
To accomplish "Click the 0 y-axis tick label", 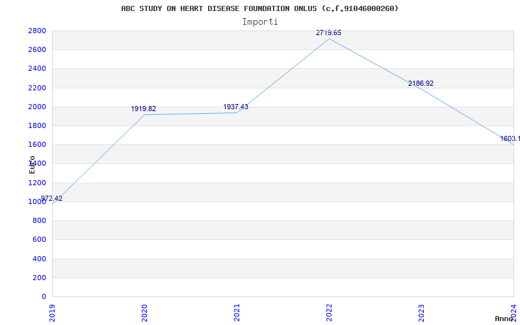I will tap(44, 296).
